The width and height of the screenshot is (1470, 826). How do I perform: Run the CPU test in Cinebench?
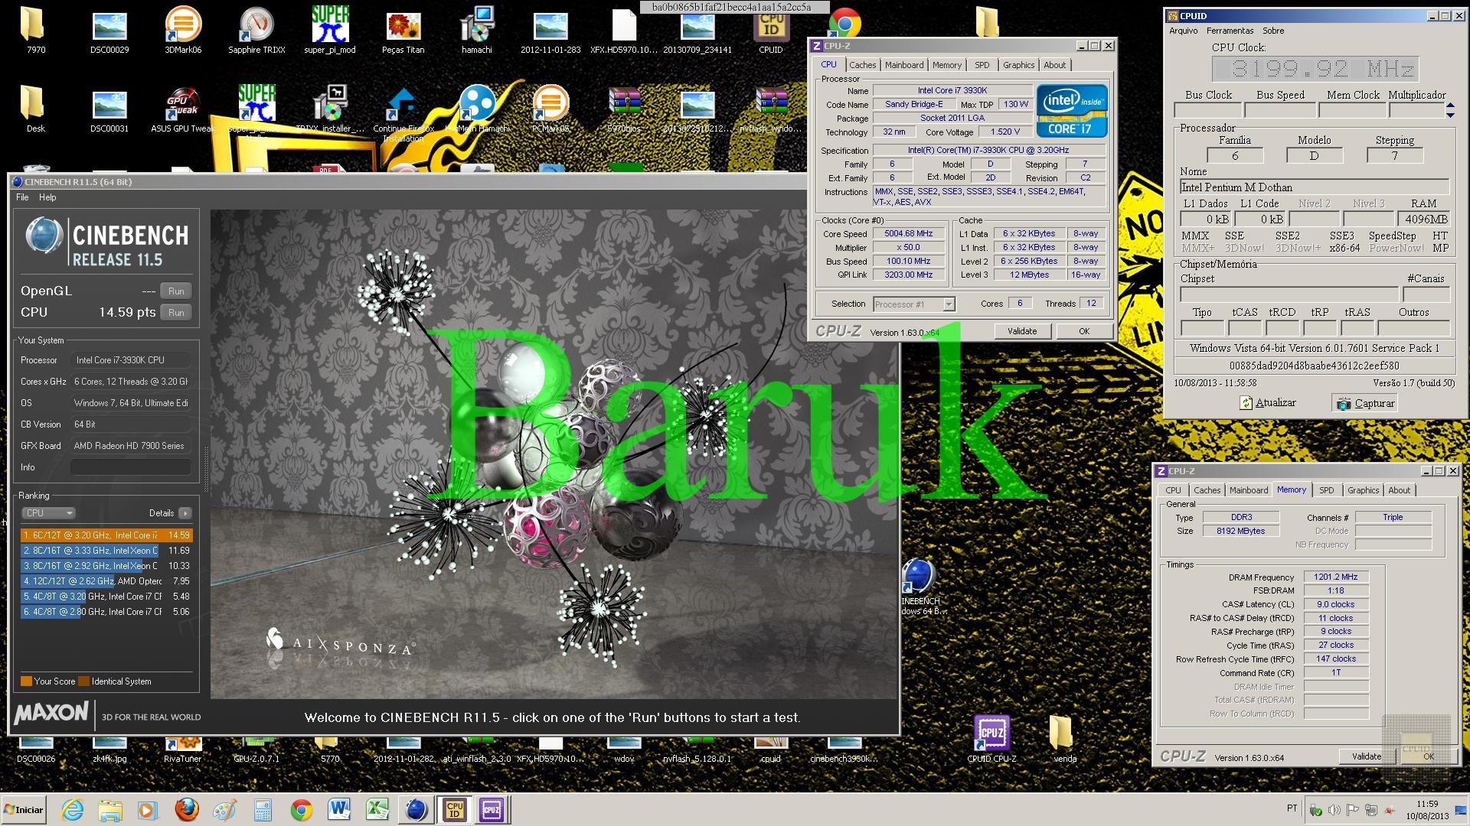[x=176, y=313]
